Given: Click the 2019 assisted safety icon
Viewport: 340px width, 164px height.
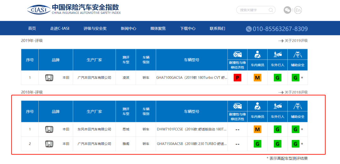Looking at the screenshot, I should [x=297, y=55].
